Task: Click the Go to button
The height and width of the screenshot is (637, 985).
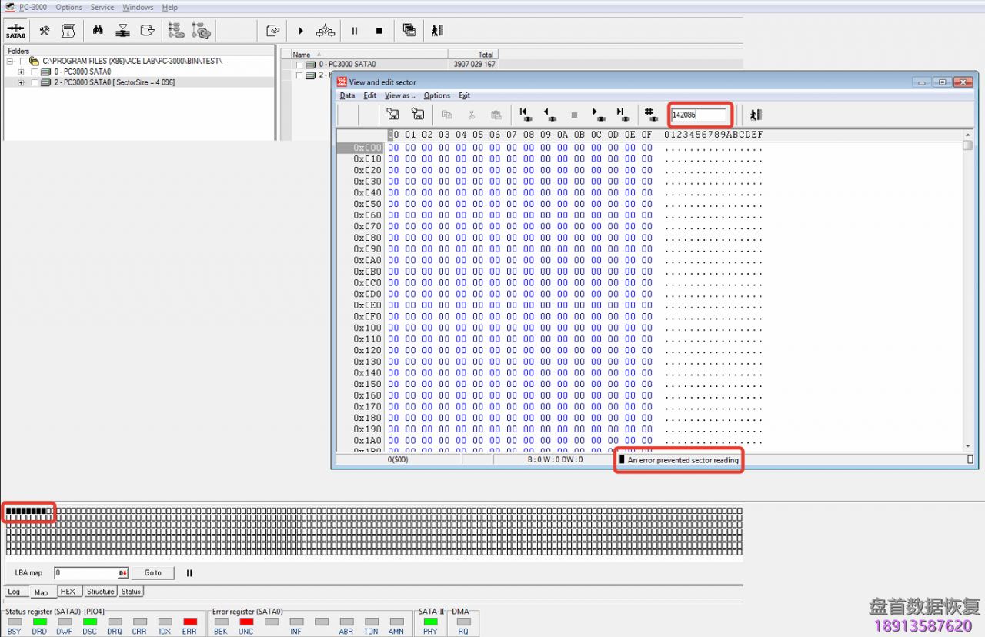Action: (152, 573)
